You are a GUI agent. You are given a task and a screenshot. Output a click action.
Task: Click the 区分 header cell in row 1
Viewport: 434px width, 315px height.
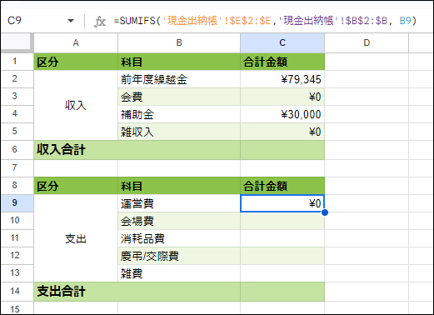(76, 62)
